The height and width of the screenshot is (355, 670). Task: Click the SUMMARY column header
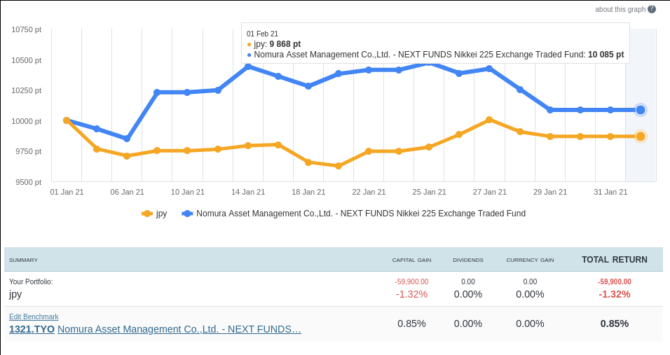click(23, 260)
